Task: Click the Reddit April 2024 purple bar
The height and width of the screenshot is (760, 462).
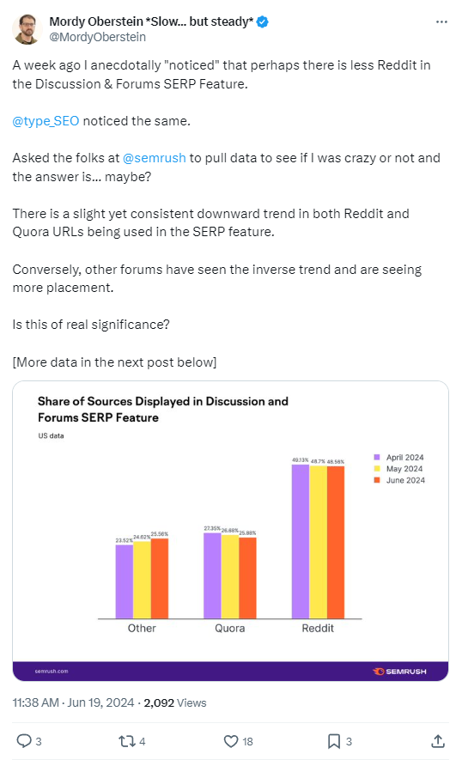Action: click(300, 541)
